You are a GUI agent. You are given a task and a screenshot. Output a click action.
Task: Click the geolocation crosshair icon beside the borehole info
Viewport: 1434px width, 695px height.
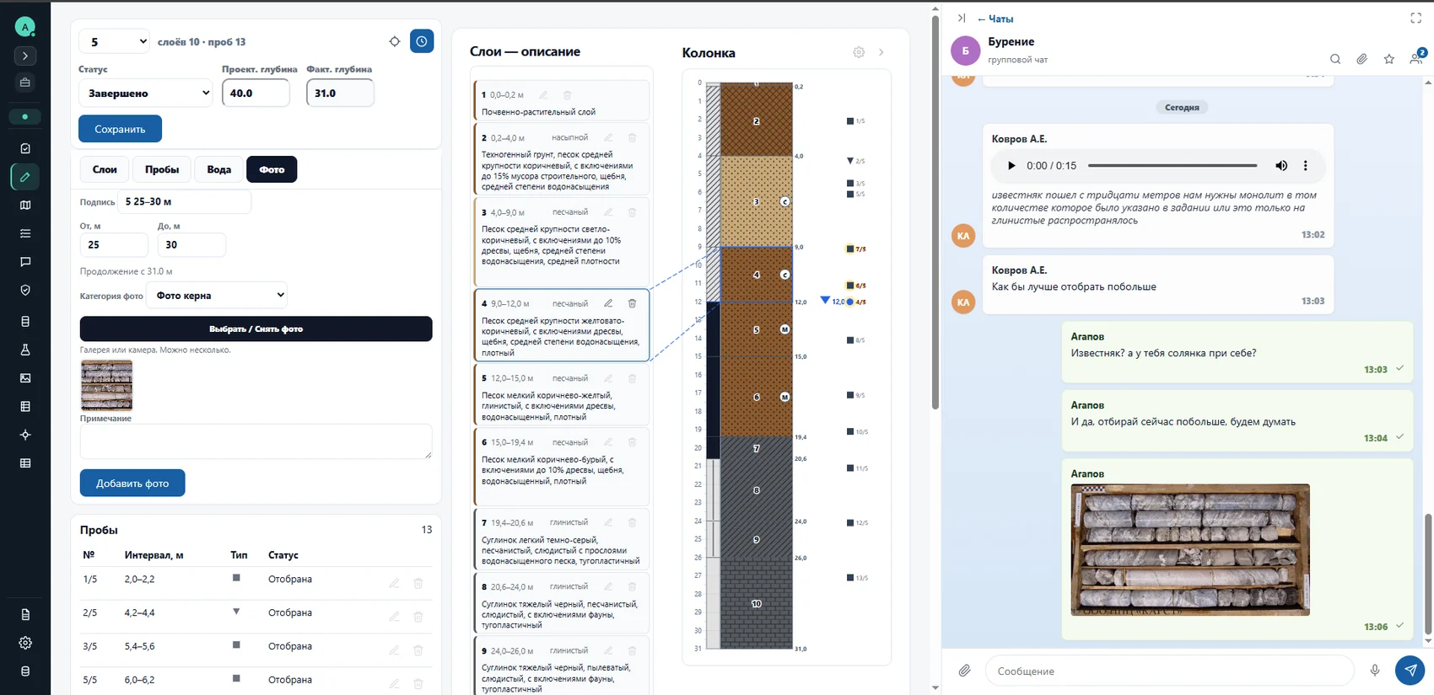click(395, 41)
